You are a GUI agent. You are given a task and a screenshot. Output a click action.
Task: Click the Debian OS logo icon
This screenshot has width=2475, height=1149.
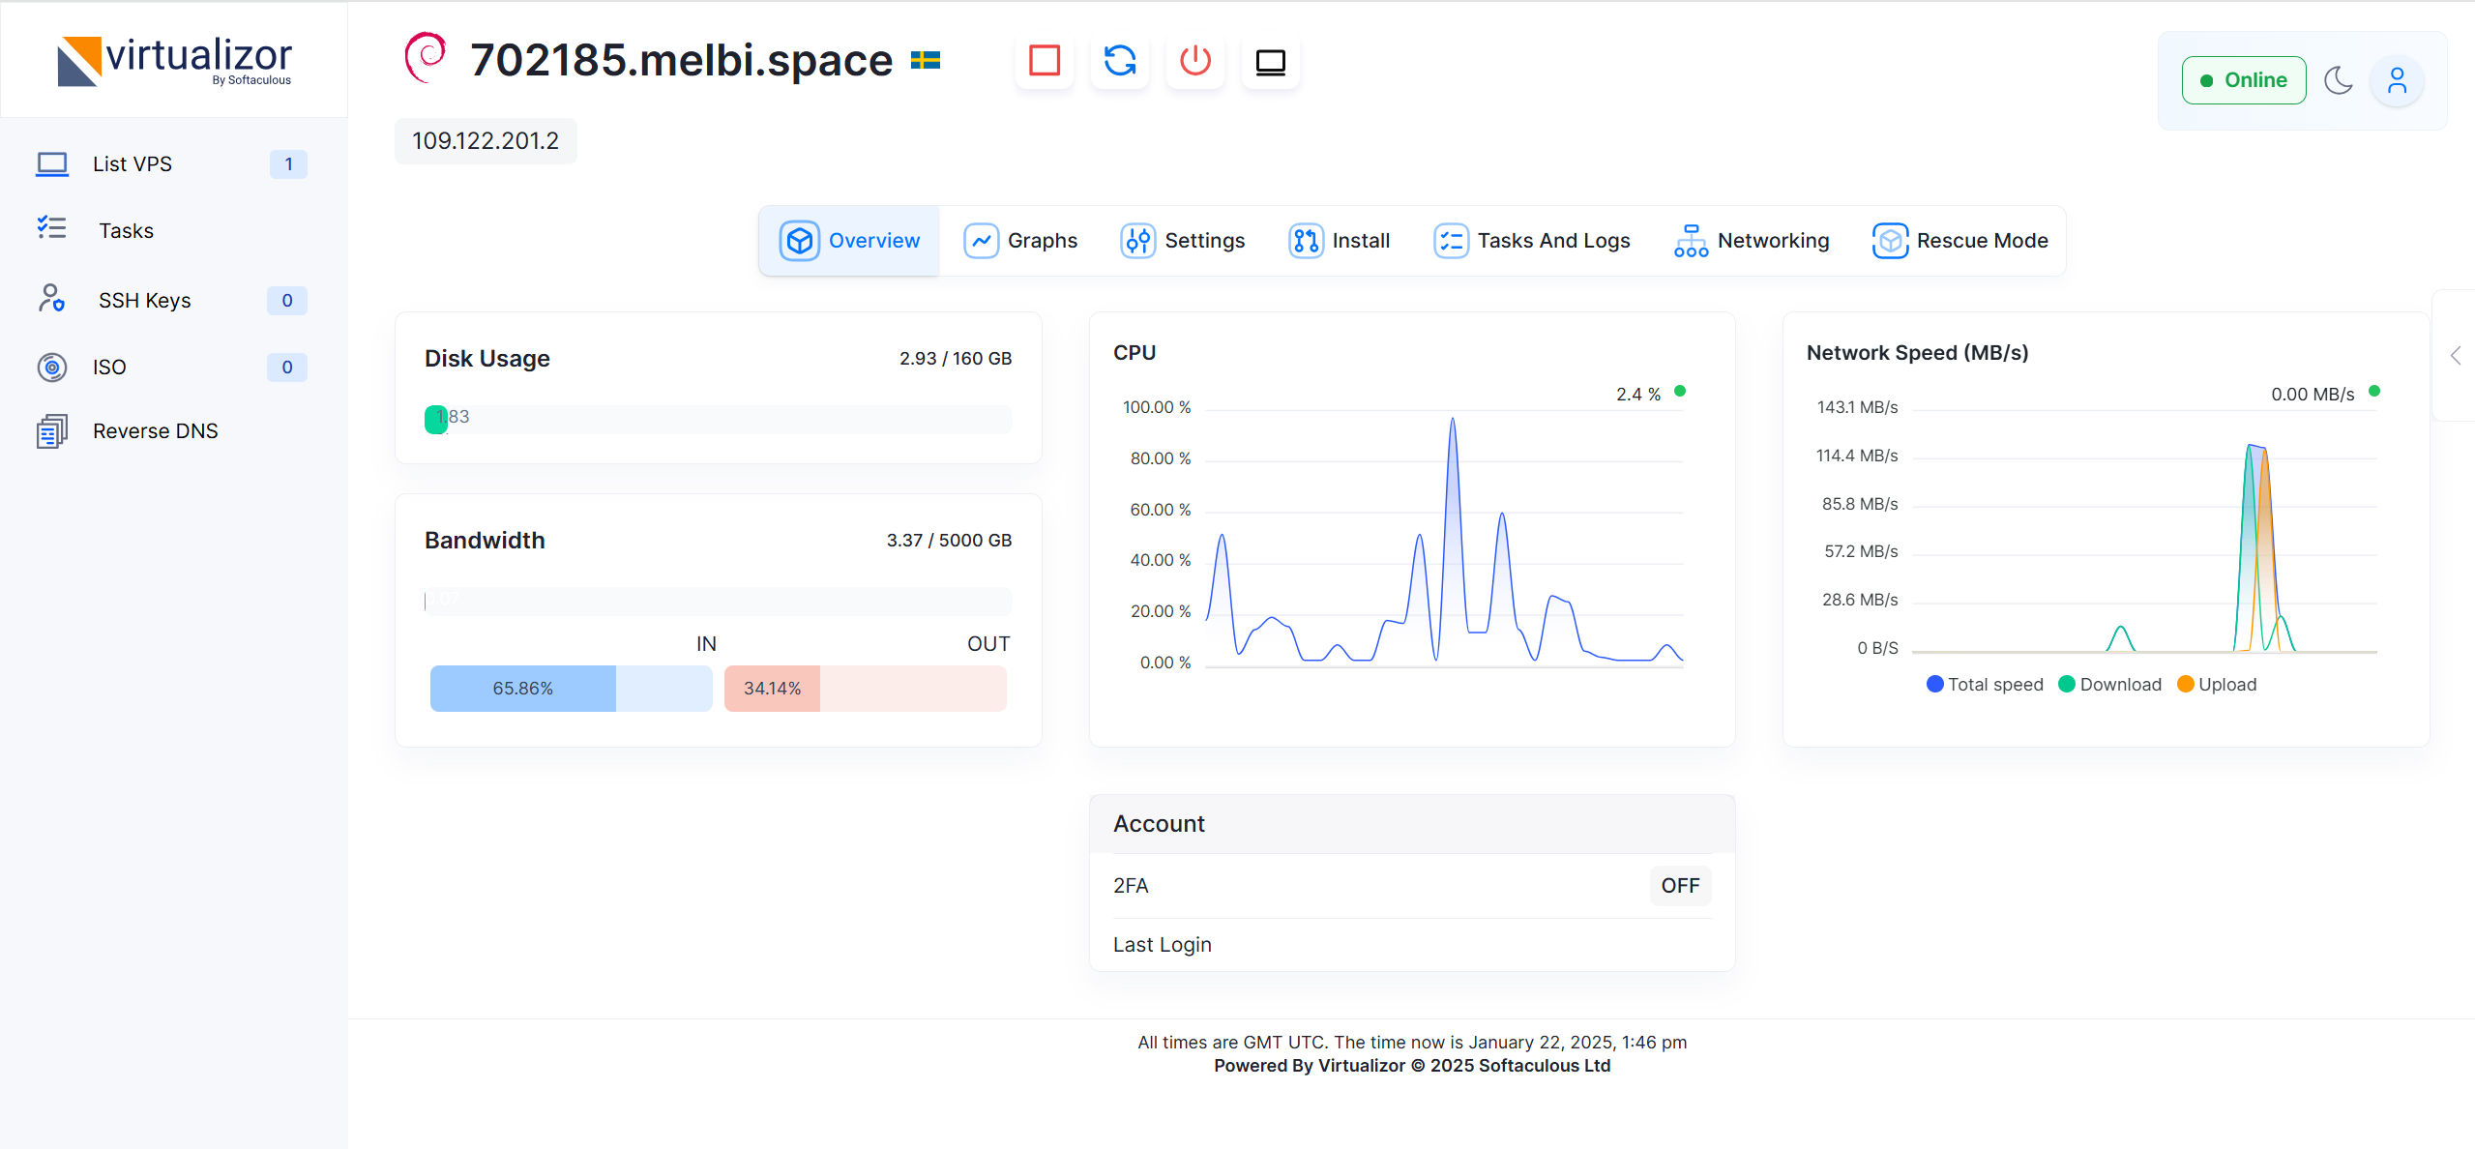426,58
